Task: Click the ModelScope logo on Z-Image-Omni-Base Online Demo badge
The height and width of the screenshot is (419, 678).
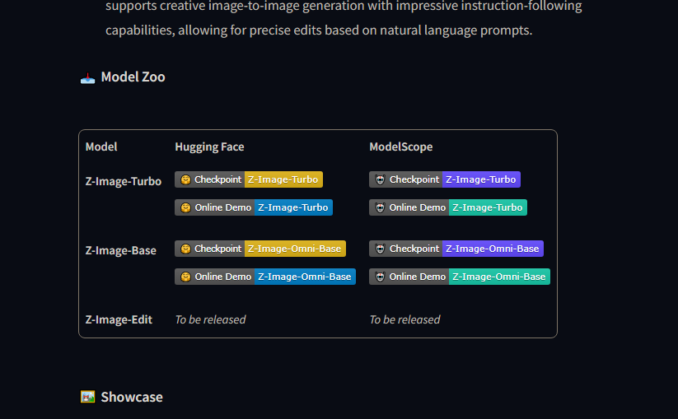Action: coord(380,277)
